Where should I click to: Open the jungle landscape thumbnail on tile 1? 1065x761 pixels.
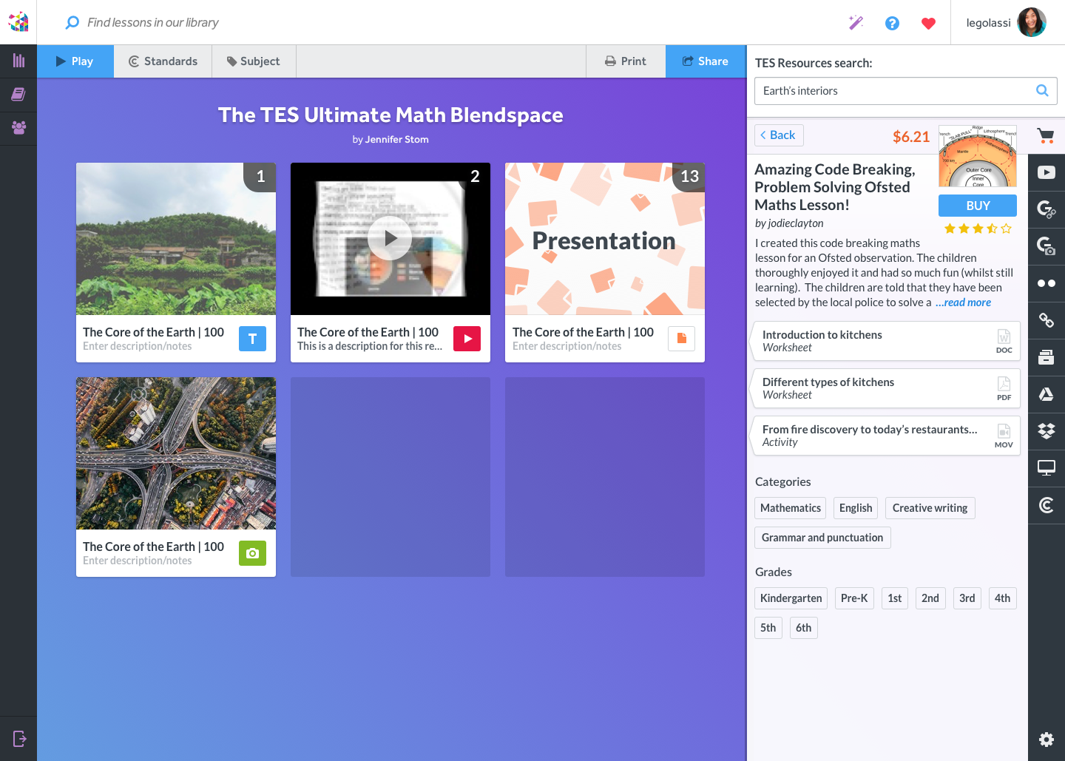(176, 239)
